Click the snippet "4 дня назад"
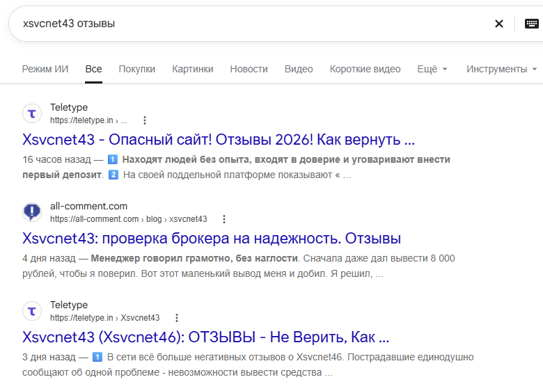This screenshot has width=543, height=384. tap(49, 258)
